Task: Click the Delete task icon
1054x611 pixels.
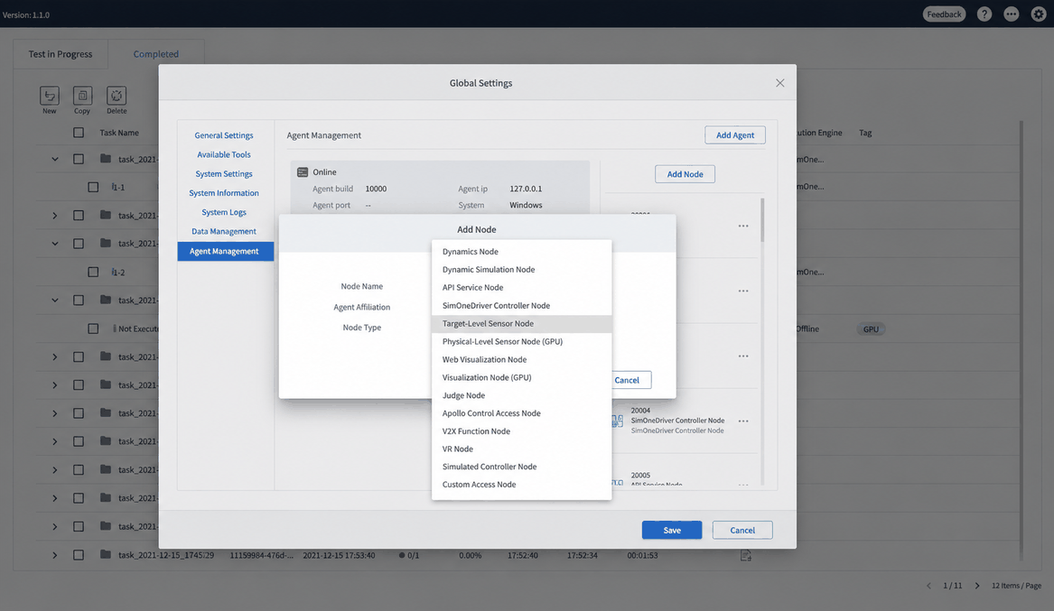Action: coord(117,96)
